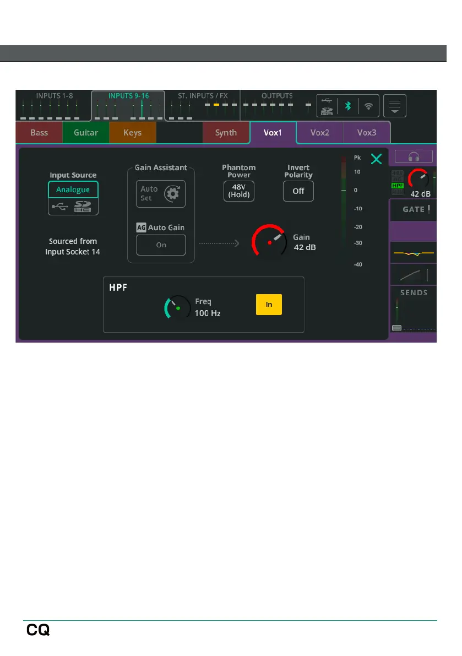Image resolution: width=462 pixels, height=656 pixels.
Task: Click the AG Auto Gain badge icon
Action: tap(141, 227)
